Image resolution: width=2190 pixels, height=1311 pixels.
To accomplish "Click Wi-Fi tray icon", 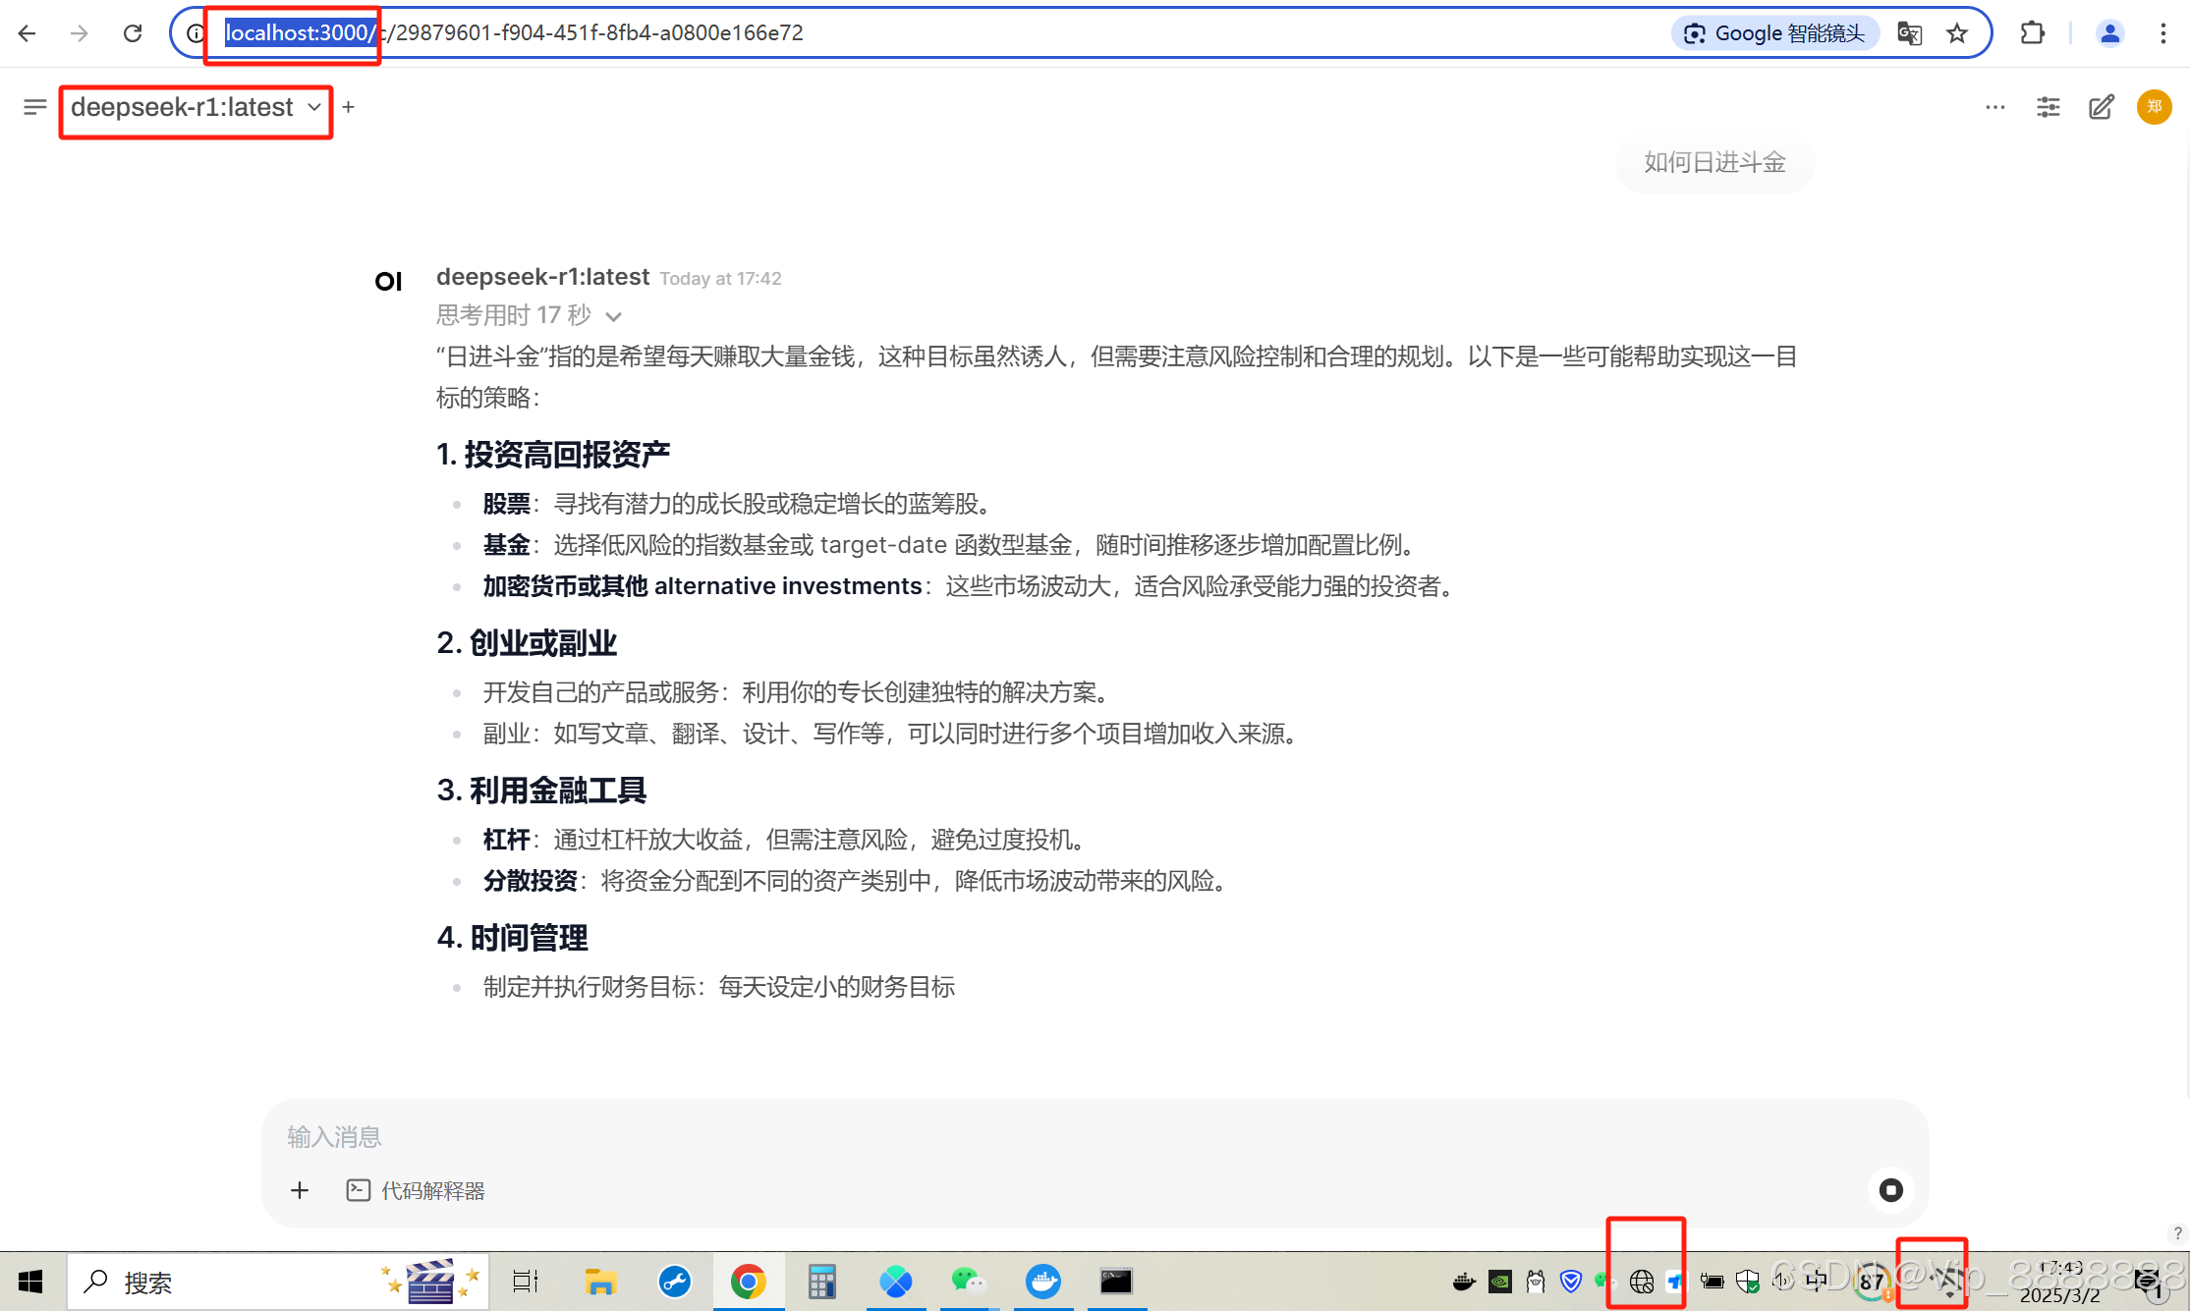I will 1950,1281.
